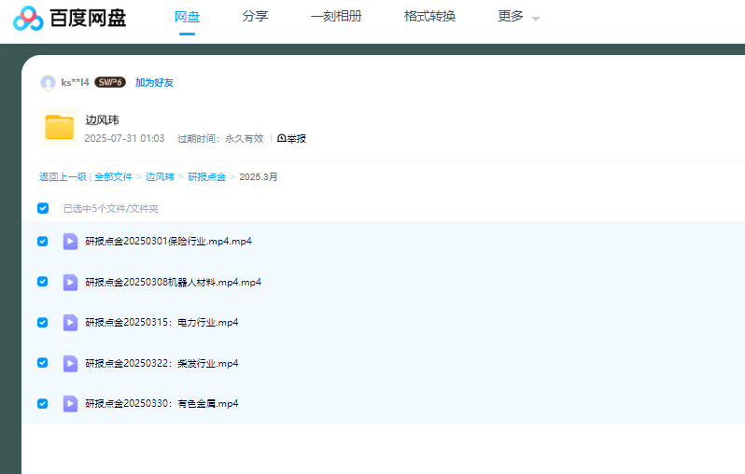Click the video icon for 机器人材料 file
The width and height of the screenshot is (745, 474).
[70, 282]
